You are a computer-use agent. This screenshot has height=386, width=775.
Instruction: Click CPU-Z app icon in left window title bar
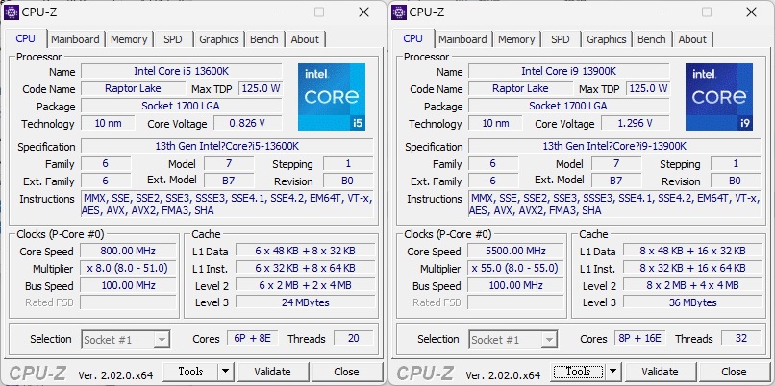point(11,12)
